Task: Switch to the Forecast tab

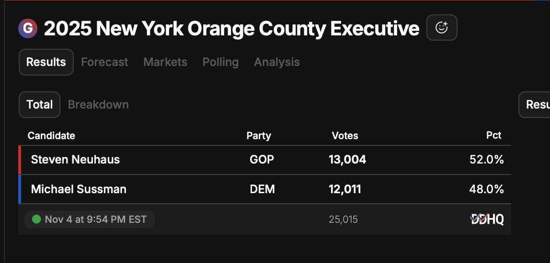Action: point(104,62)
